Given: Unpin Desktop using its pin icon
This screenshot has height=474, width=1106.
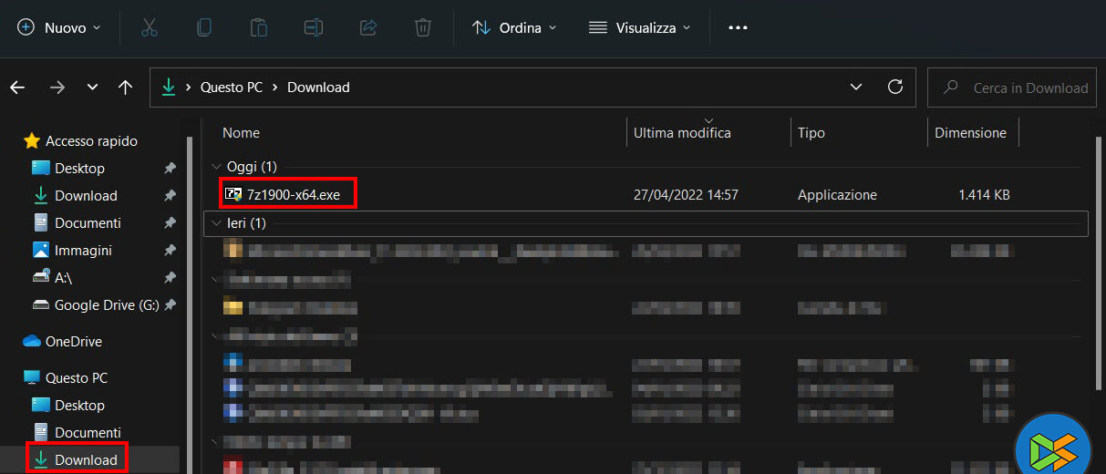Looking at the screenshot, I should 170,169.
